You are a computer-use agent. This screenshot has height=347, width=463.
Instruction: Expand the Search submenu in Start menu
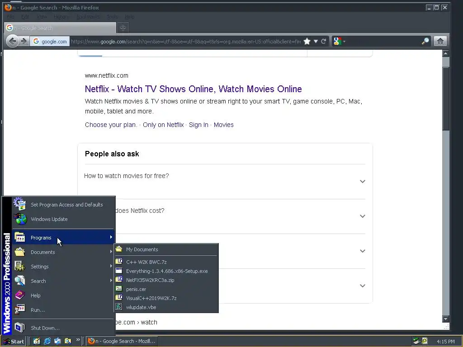tap(63, 281)
